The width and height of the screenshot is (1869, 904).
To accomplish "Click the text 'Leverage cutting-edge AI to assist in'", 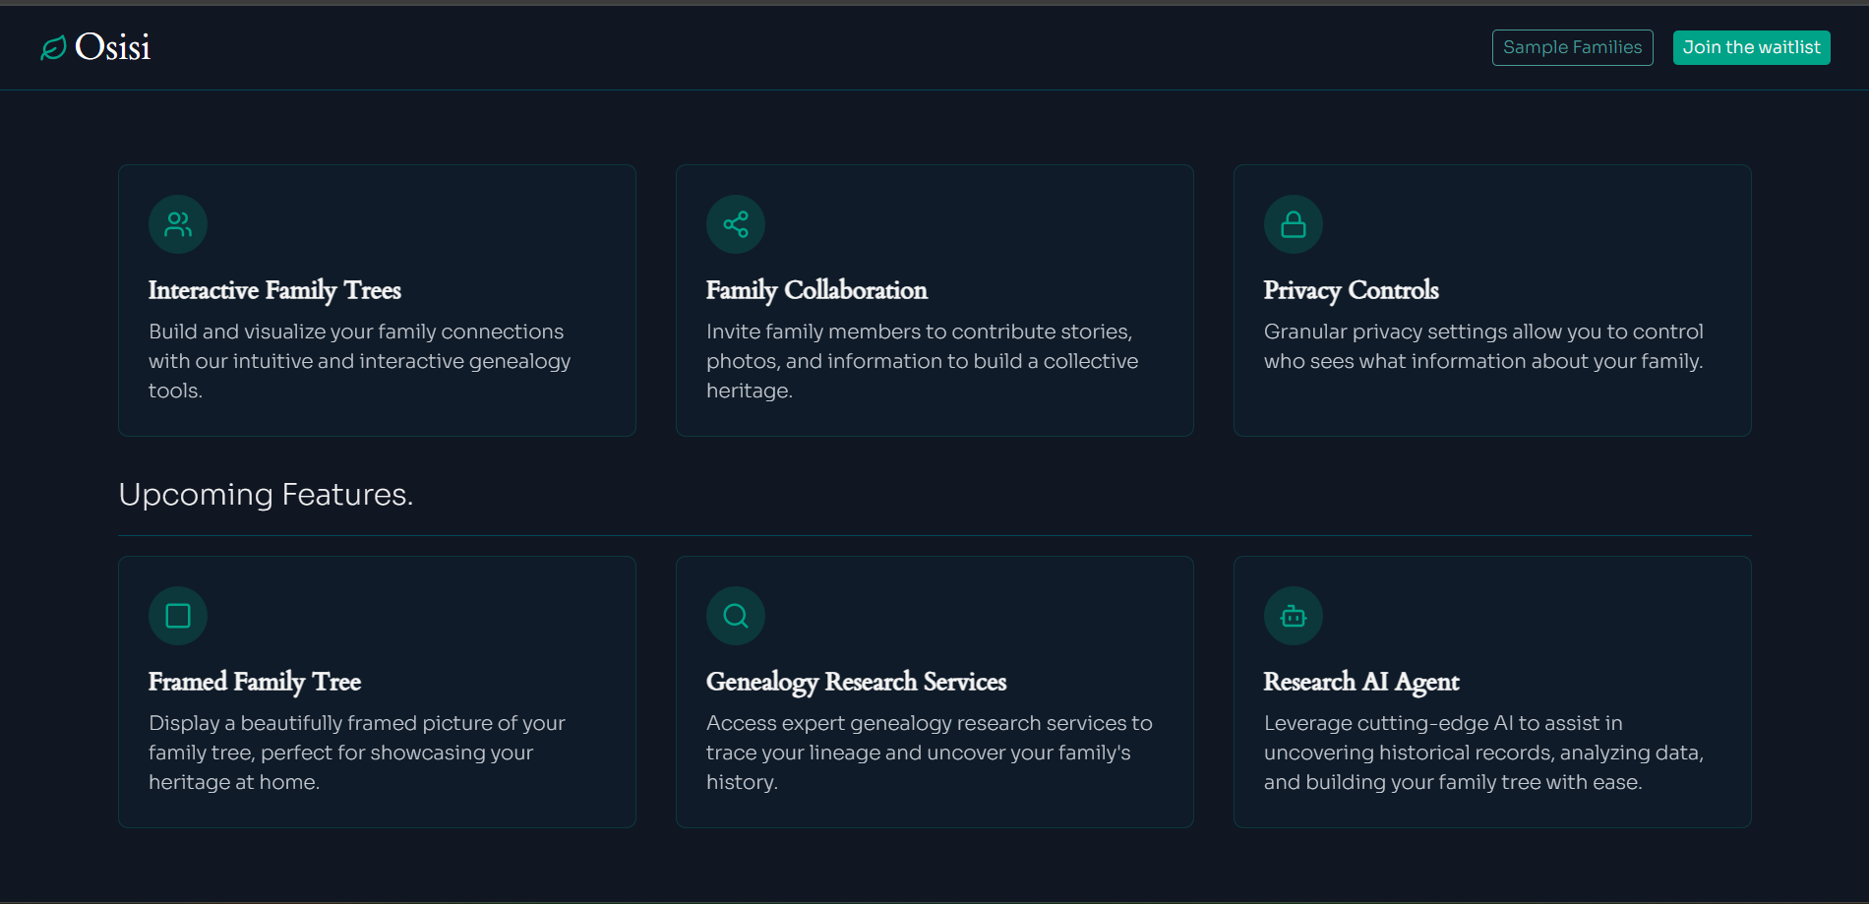I will point(1443,723).
